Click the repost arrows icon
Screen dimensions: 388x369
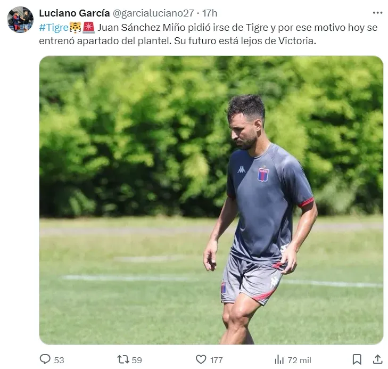(x=123, y=359)
